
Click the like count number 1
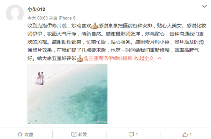[x=190, y=134]
